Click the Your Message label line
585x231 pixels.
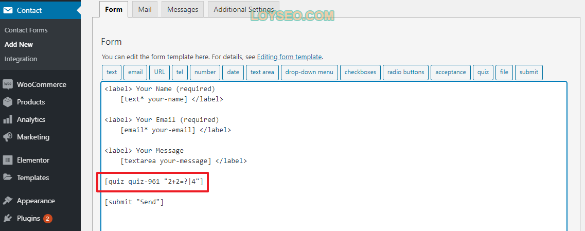pyautogui.click(x=144, y=151)
